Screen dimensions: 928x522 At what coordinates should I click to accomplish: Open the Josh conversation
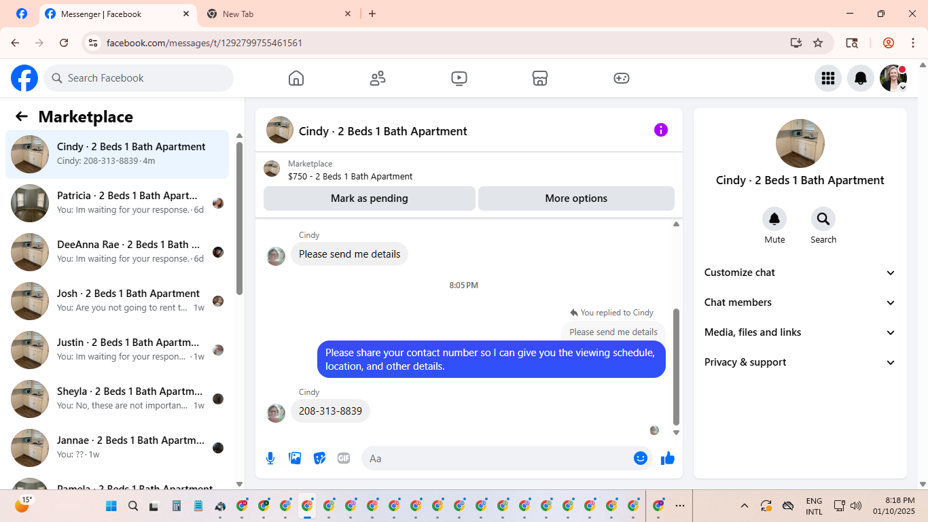[117, 301]
